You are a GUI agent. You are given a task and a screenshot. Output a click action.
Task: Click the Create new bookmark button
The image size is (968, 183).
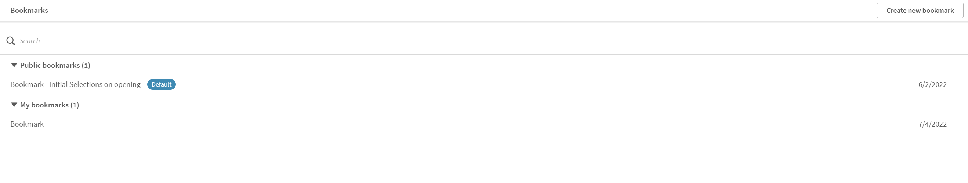[x=920, y=11]
